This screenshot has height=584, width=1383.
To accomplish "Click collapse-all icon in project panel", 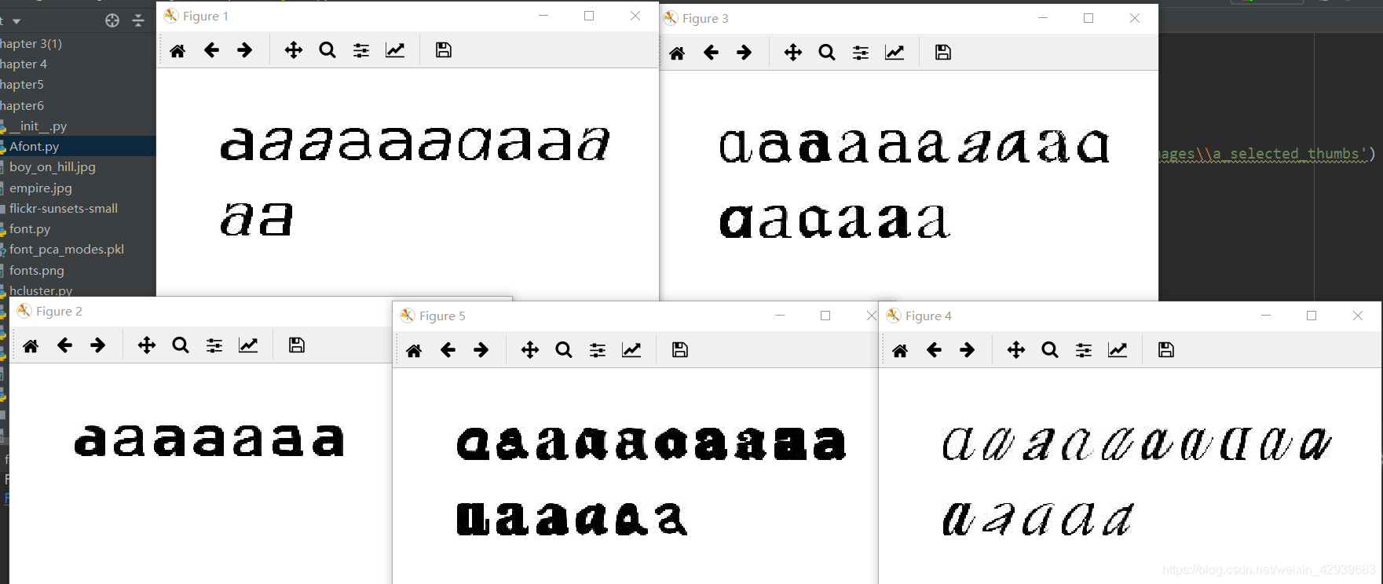I will (x=138, y=21).
